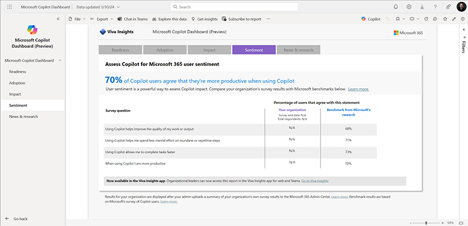Click the 99% zoom percentage
Image resolution: width=468 pixels, height=226 pixels.
click(x=450, y=223)
